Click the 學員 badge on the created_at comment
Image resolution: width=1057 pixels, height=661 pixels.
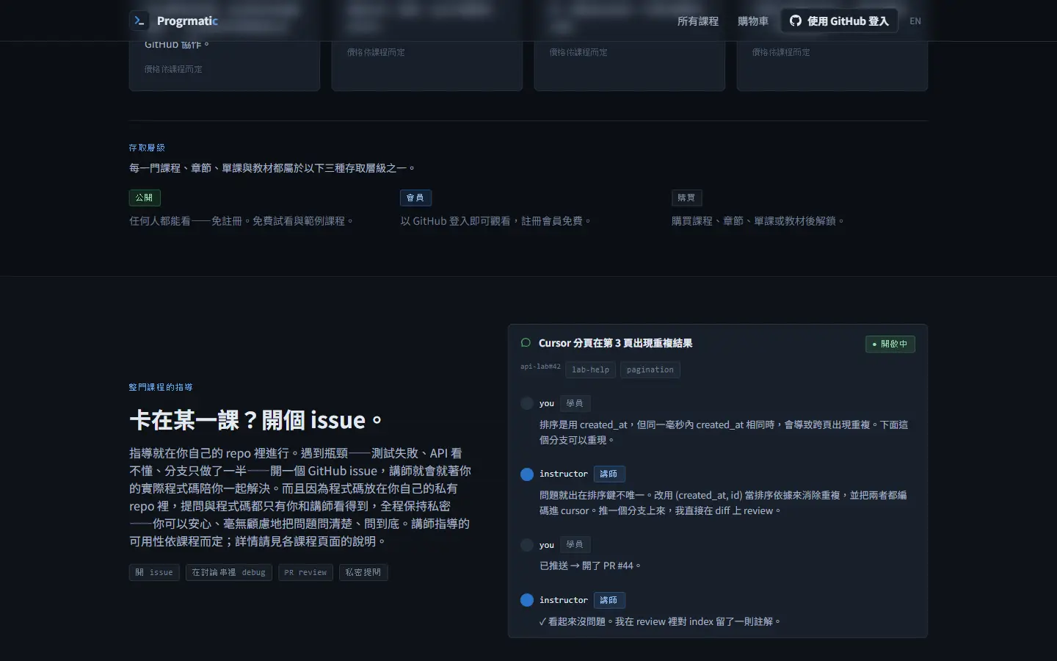click(575, 403)
